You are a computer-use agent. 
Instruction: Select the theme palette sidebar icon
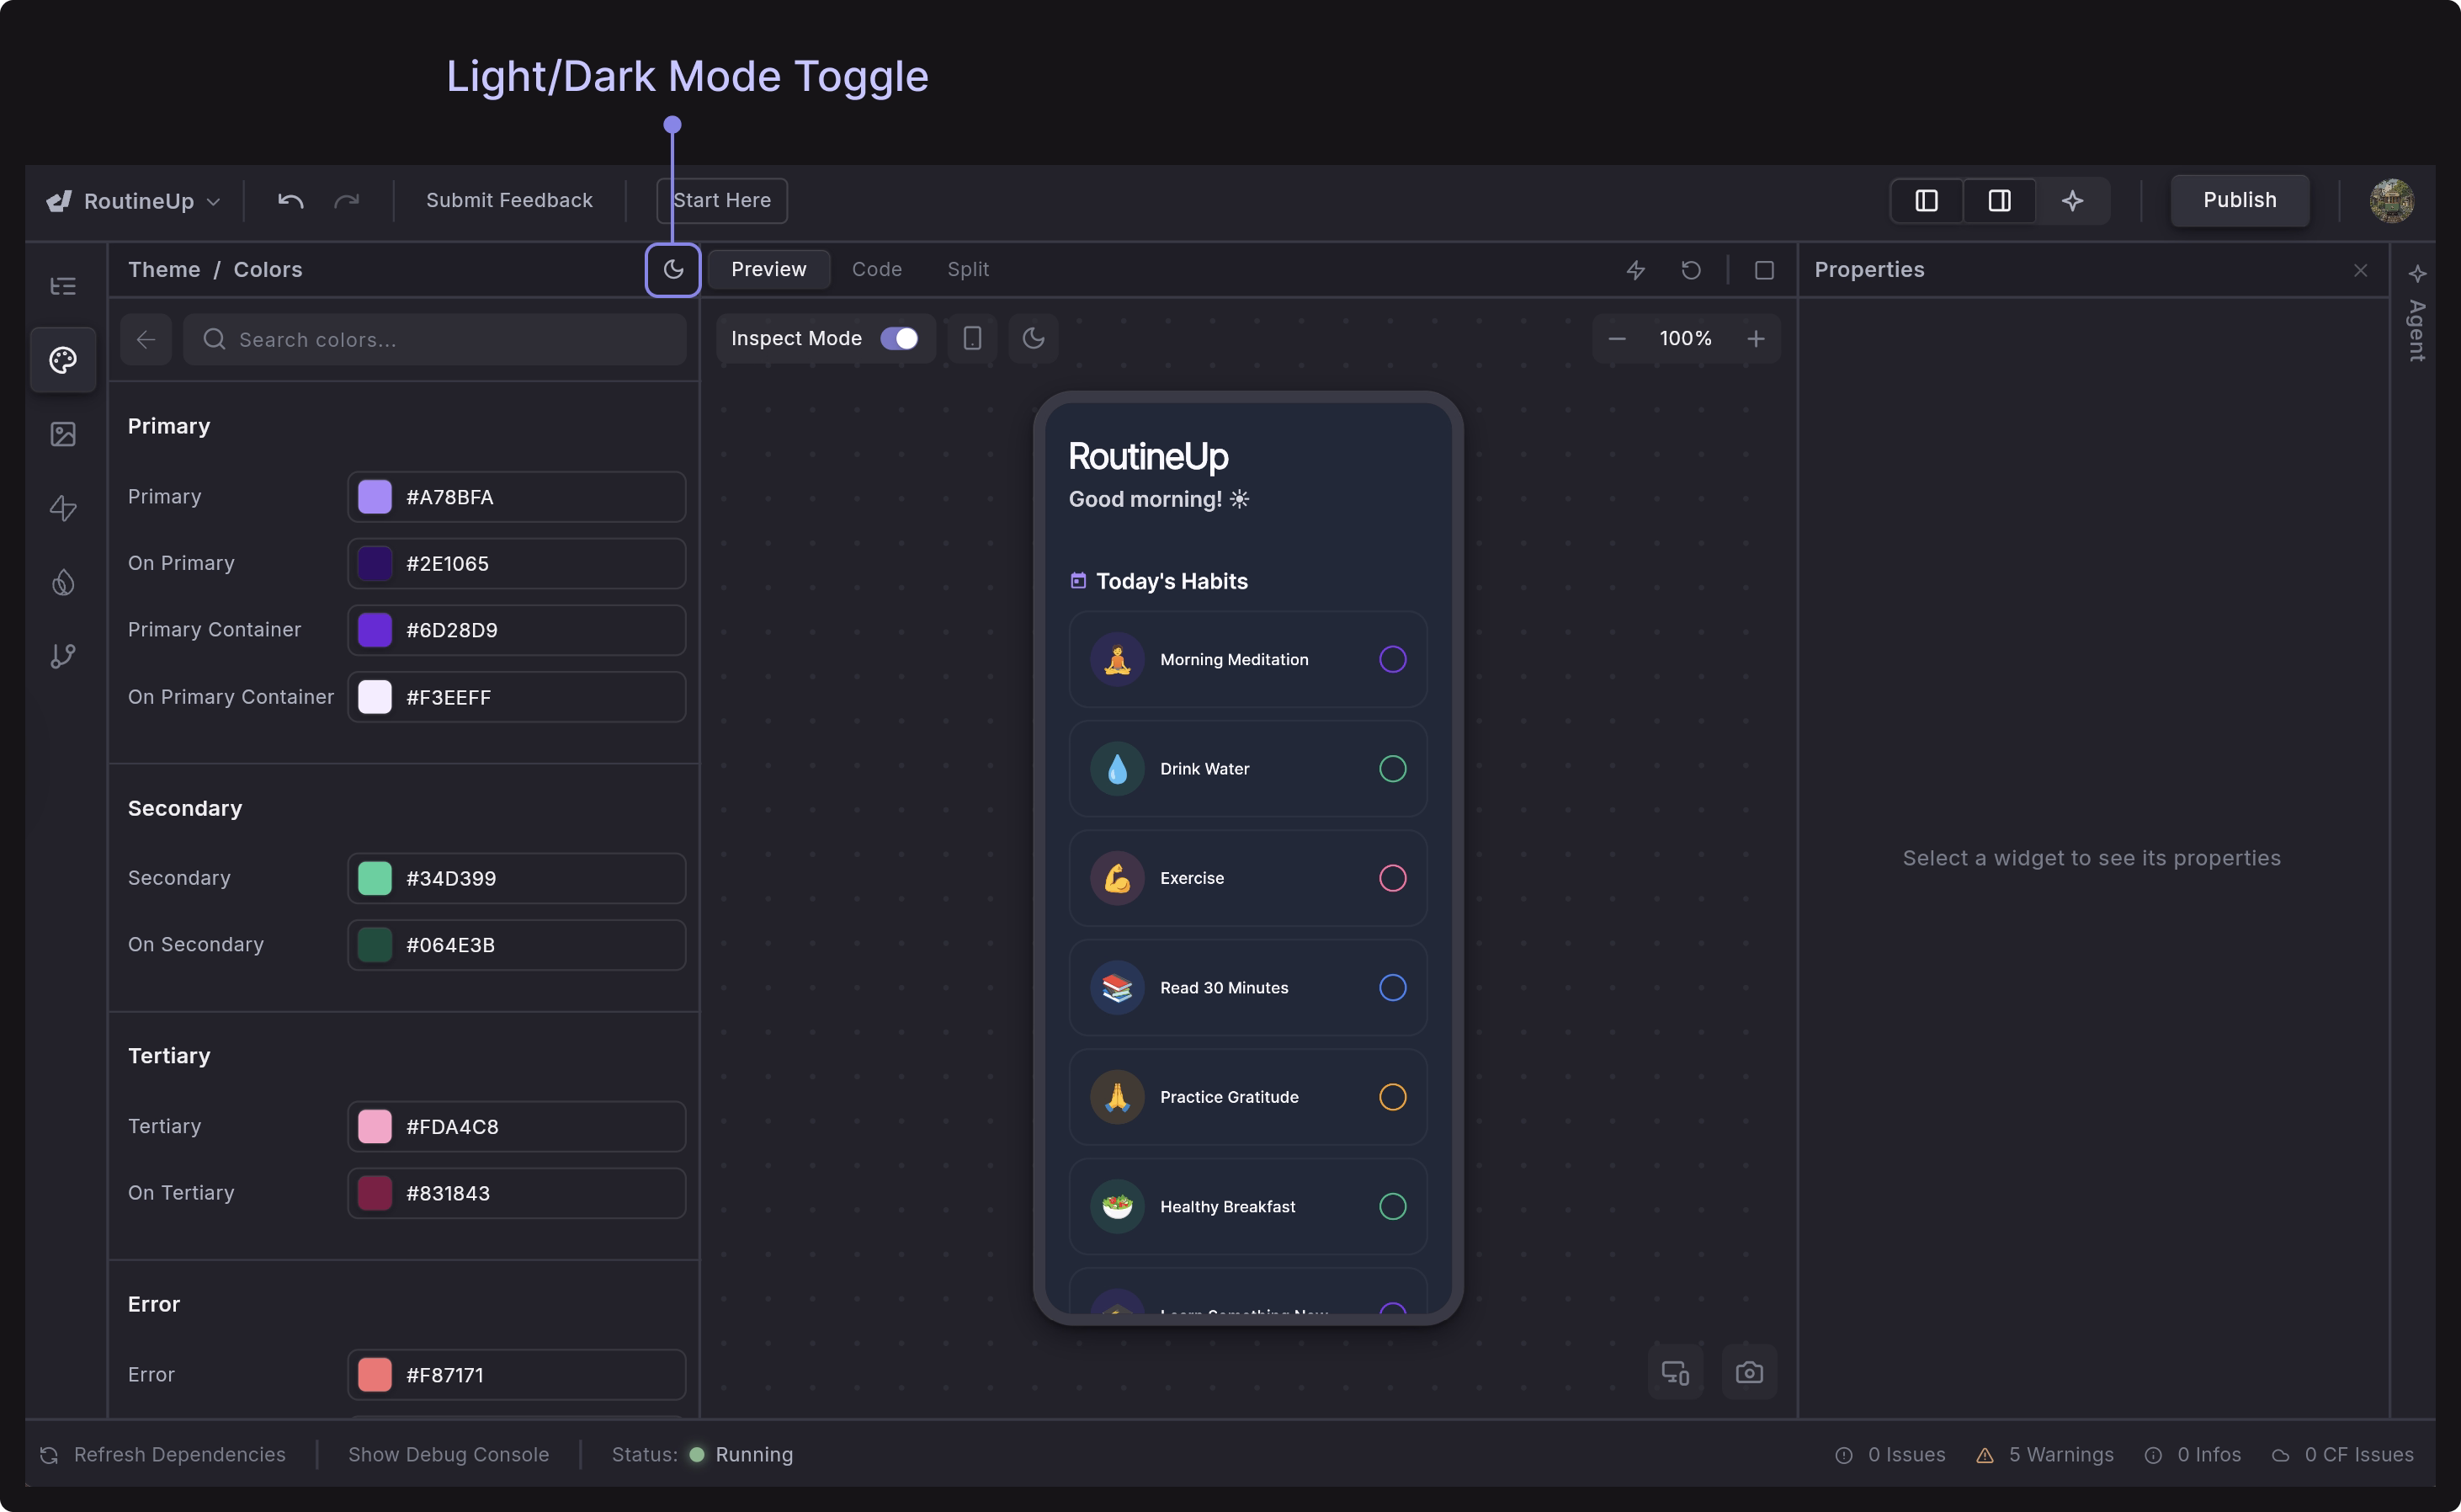(63, 360)
